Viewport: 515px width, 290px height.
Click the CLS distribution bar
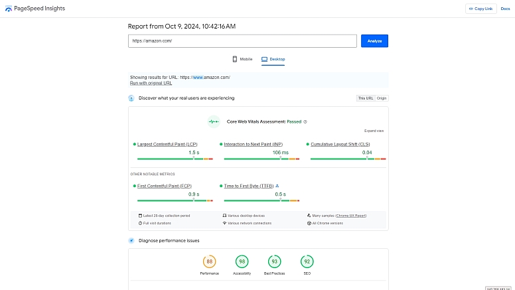348,159
